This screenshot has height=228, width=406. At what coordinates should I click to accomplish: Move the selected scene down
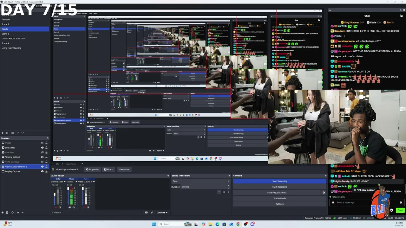23,133
